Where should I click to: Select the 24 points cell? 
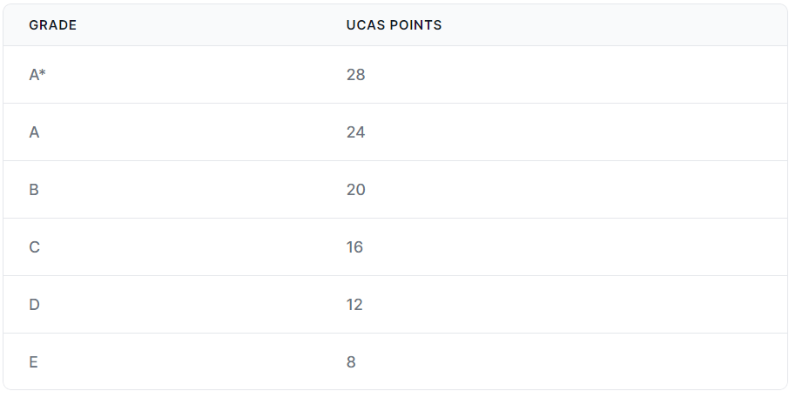coord(356,132)
